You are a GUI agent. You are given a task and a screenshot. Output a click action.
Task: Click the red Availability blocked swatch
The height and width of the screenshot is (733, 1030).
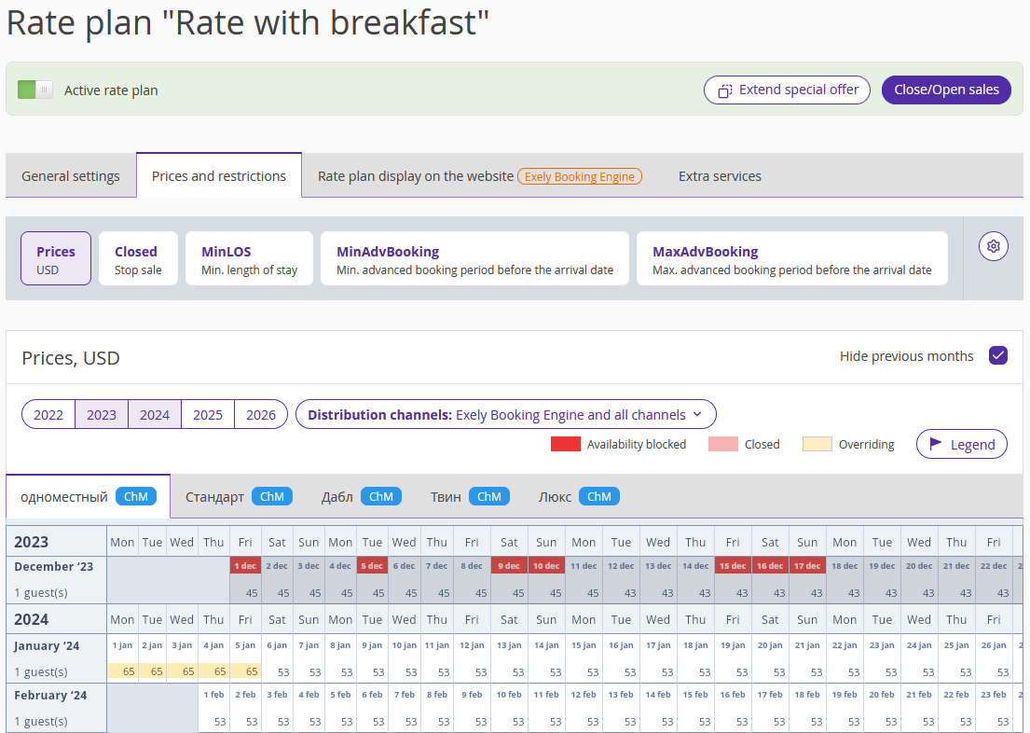(566, 444)
